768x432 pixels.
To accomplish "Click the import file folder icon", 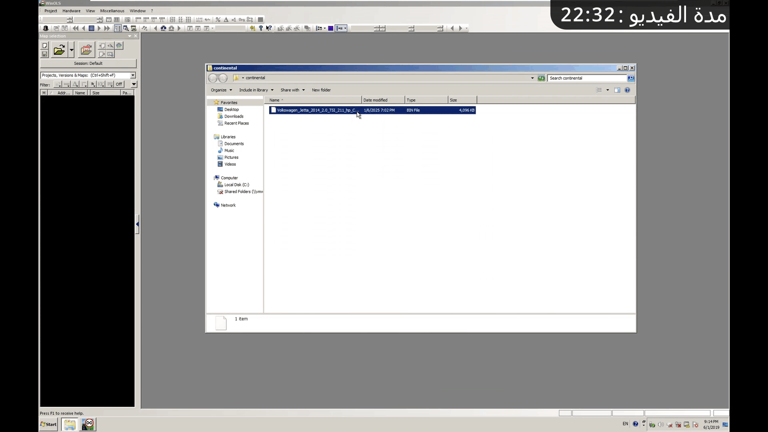I will pos(86,50).
